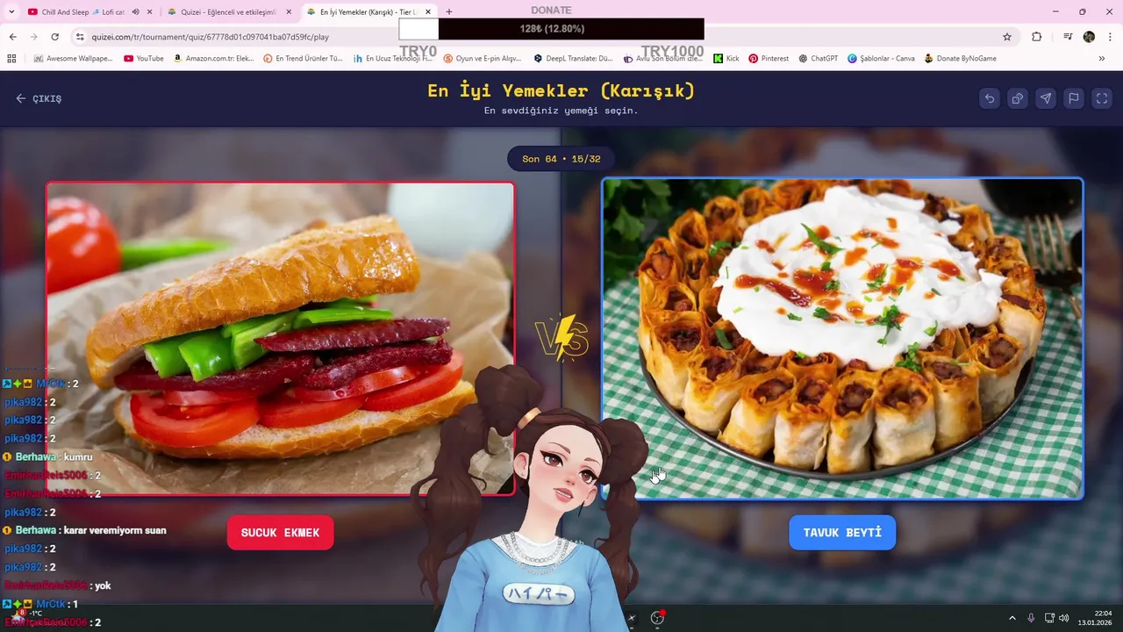This screenshot has width=1123, height=632.
Task: Click the 'Son 64 • 15/32' round indicator
Action: pyautogui.click(x=561, y=159)
